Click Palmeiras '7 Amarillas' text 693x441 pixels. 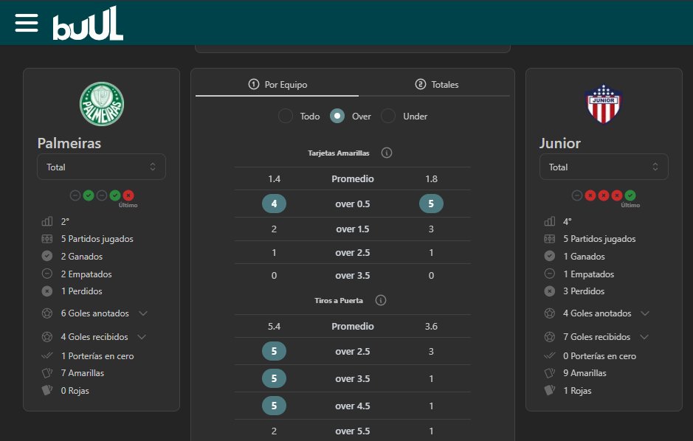[83, 373]
